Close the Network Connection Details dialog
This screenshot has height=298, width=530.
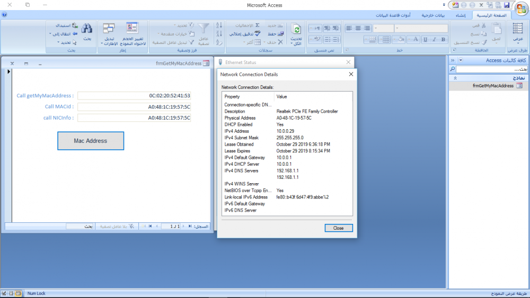pos(338,228)
